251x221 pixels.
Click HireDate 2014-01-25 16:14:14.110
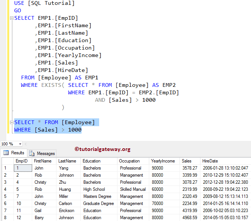tap(226, 203)
